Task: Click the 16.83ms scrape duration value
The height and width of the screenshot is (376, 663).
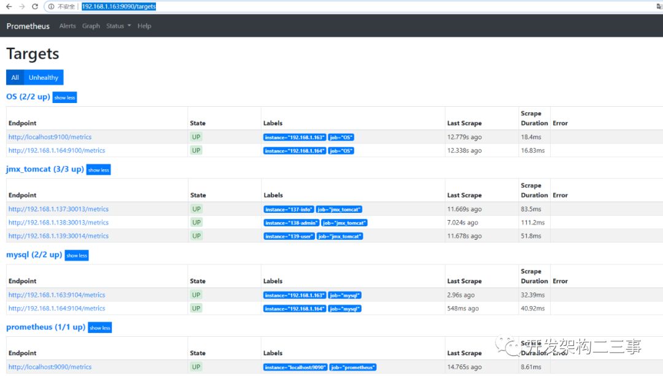Action: click(x=533, y=150)
